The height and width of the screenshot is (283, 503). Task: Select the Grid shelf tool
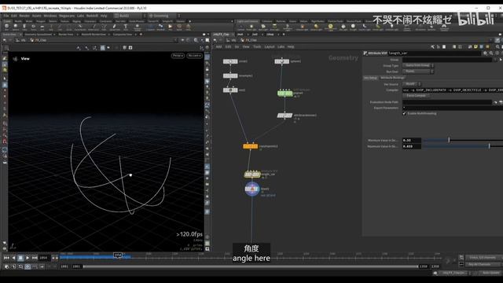coord(42,27)
